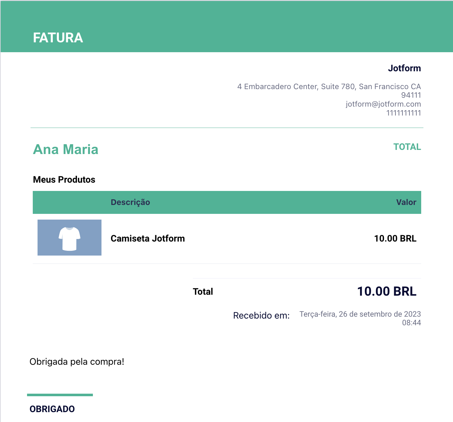Click the OBRIGADO footer heading
The image size is (453, 422).
point(52,409)
